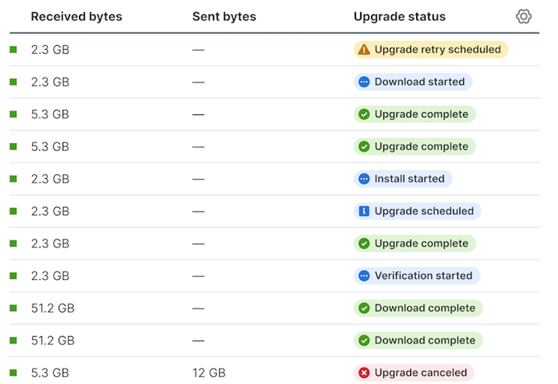The height and width of the screenshot is (384, 558).
Task: Toggle the green status square on the first row
Action: tap(12, 50)
